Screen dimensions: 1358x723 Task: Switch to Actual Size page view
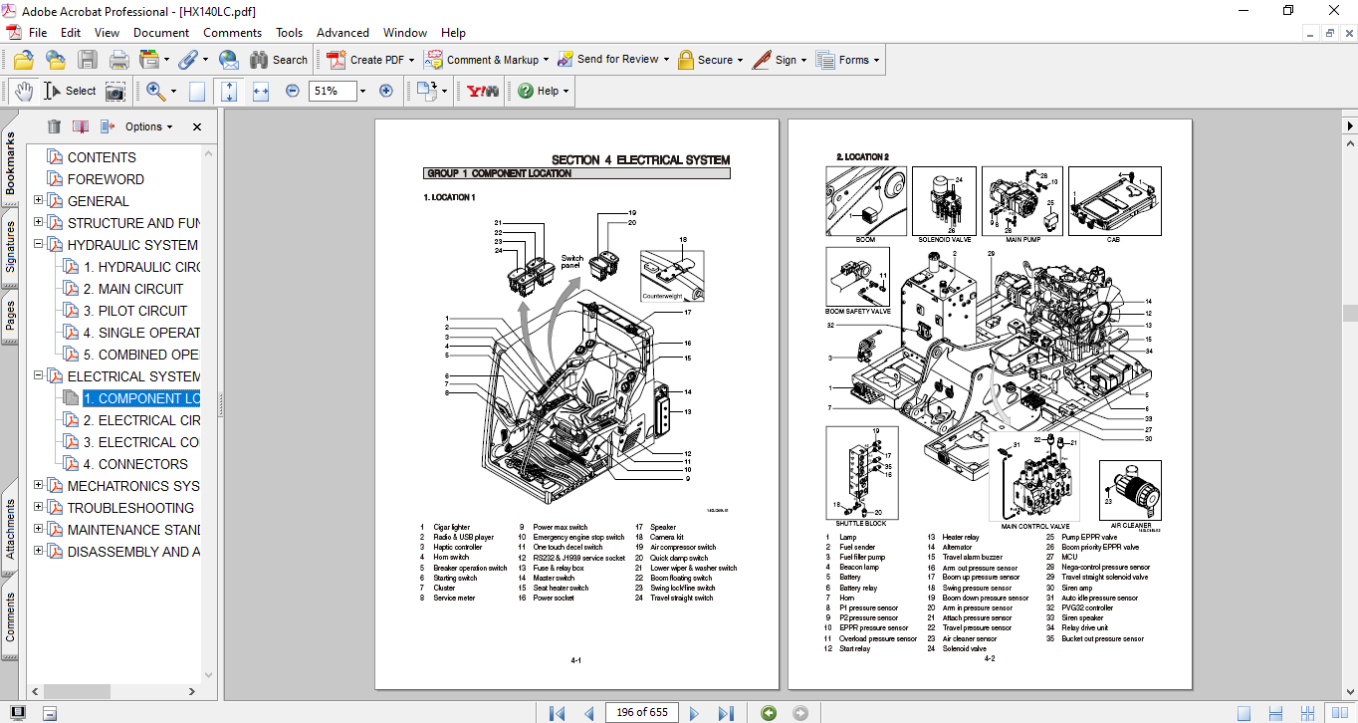click(197, 91)
